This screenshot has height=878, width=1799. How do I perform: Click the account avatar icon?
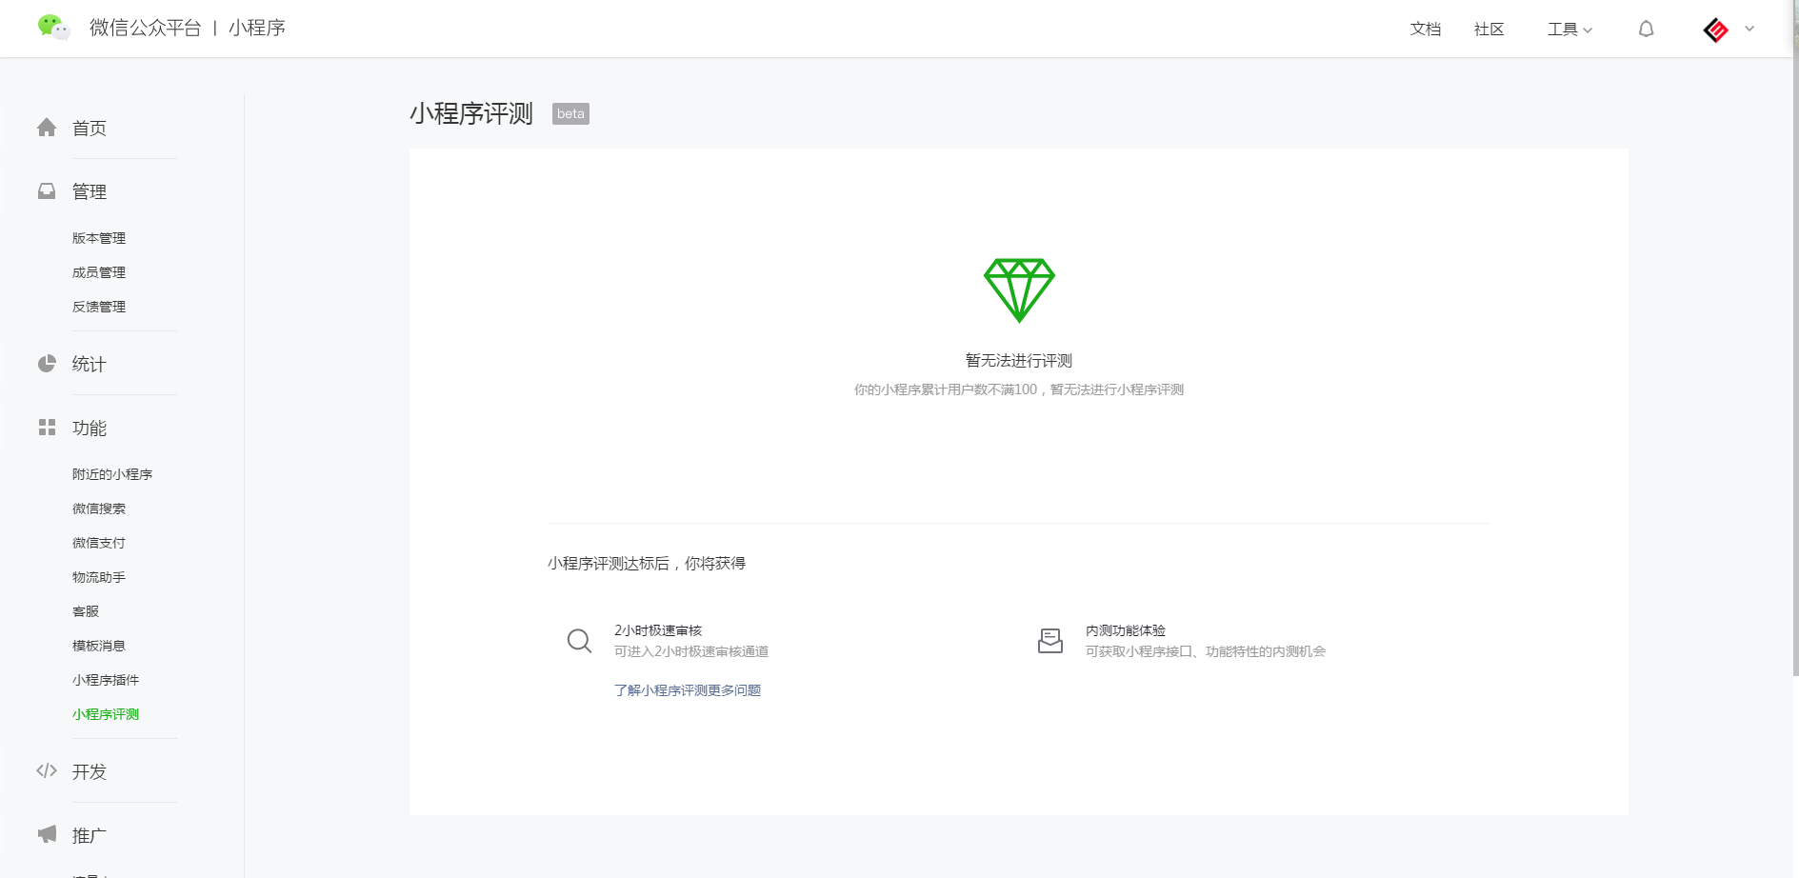[x=1716, y=30]
